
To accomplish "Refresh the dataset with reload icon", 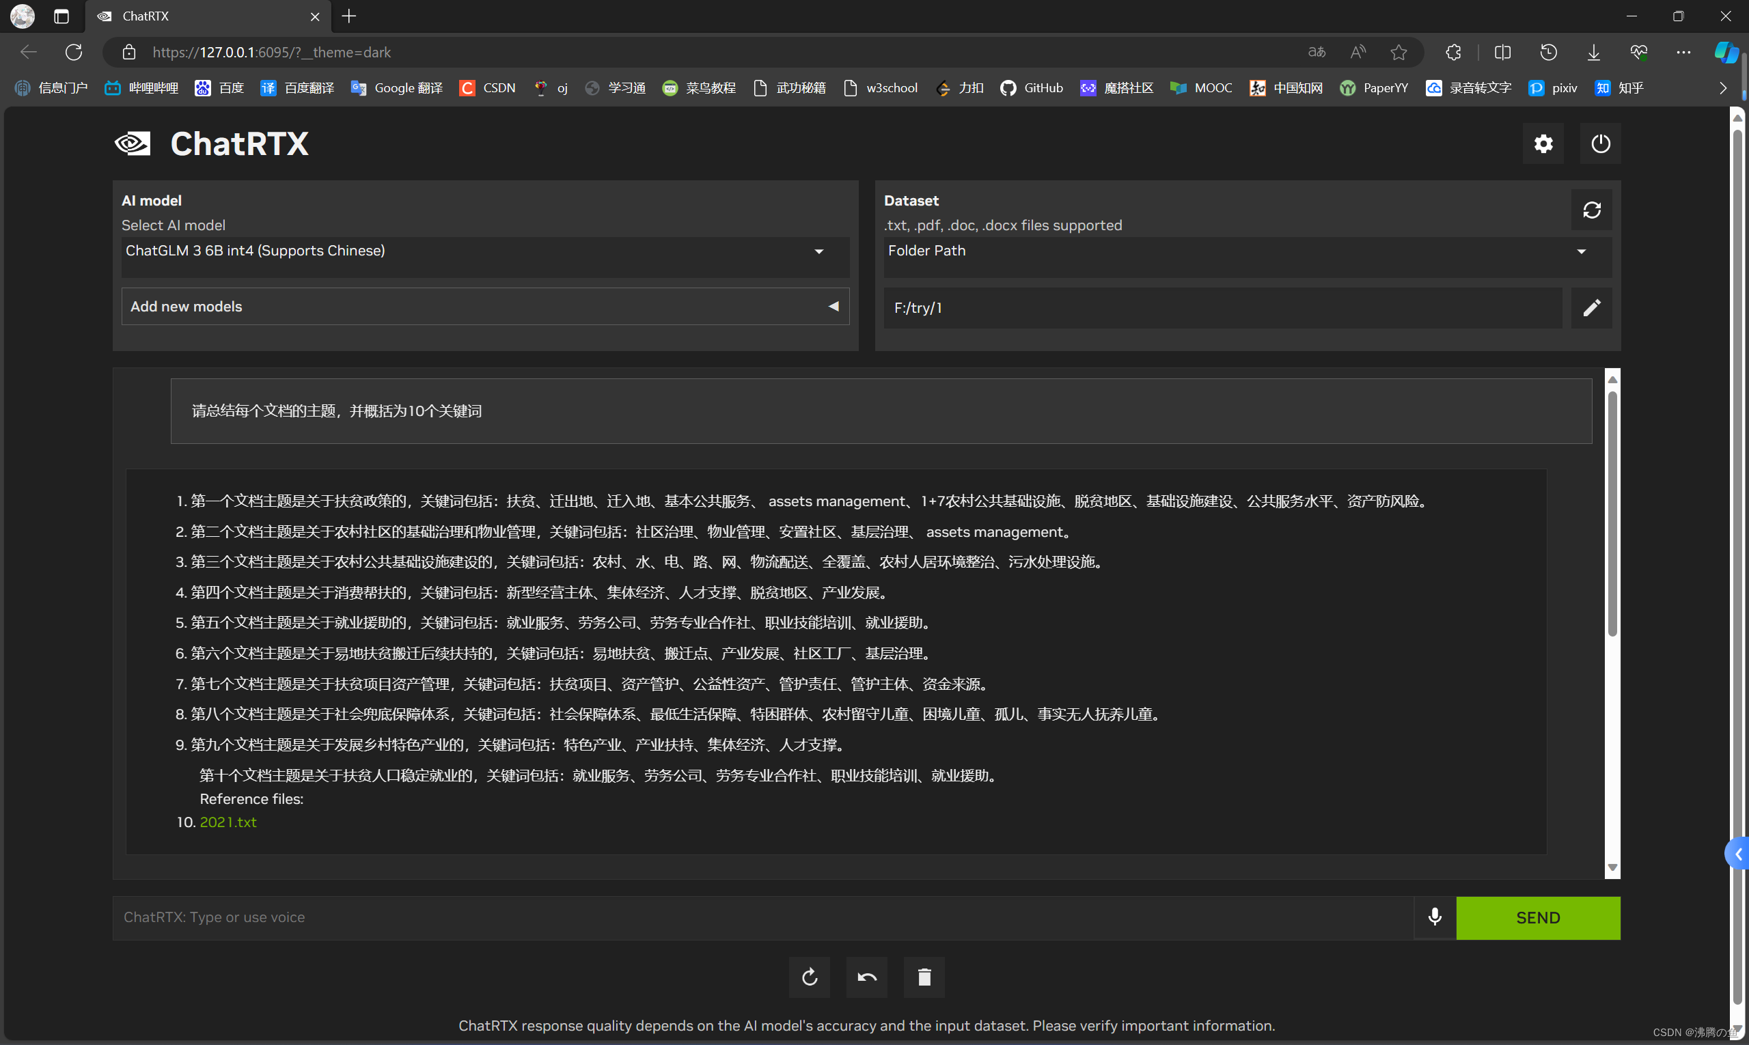I will tap(1591, 210).
